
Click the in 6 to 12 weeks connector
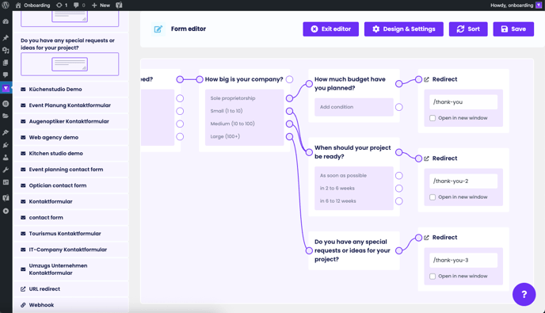point(399,201)
